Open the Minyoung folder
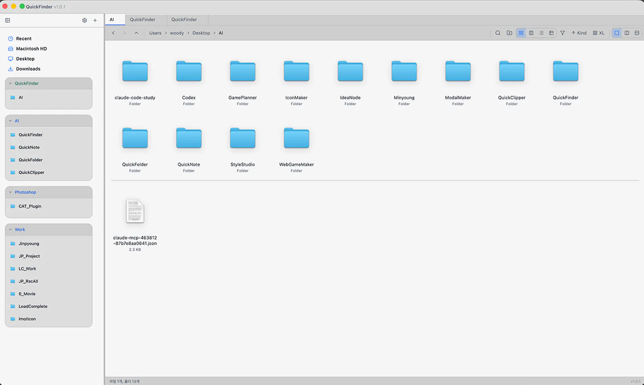Viewport: 644px width, 385px height. [x=404, y=71]
